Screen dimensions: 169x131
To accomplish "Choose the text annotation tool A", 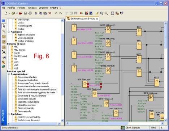I will (x=4, y=52).
